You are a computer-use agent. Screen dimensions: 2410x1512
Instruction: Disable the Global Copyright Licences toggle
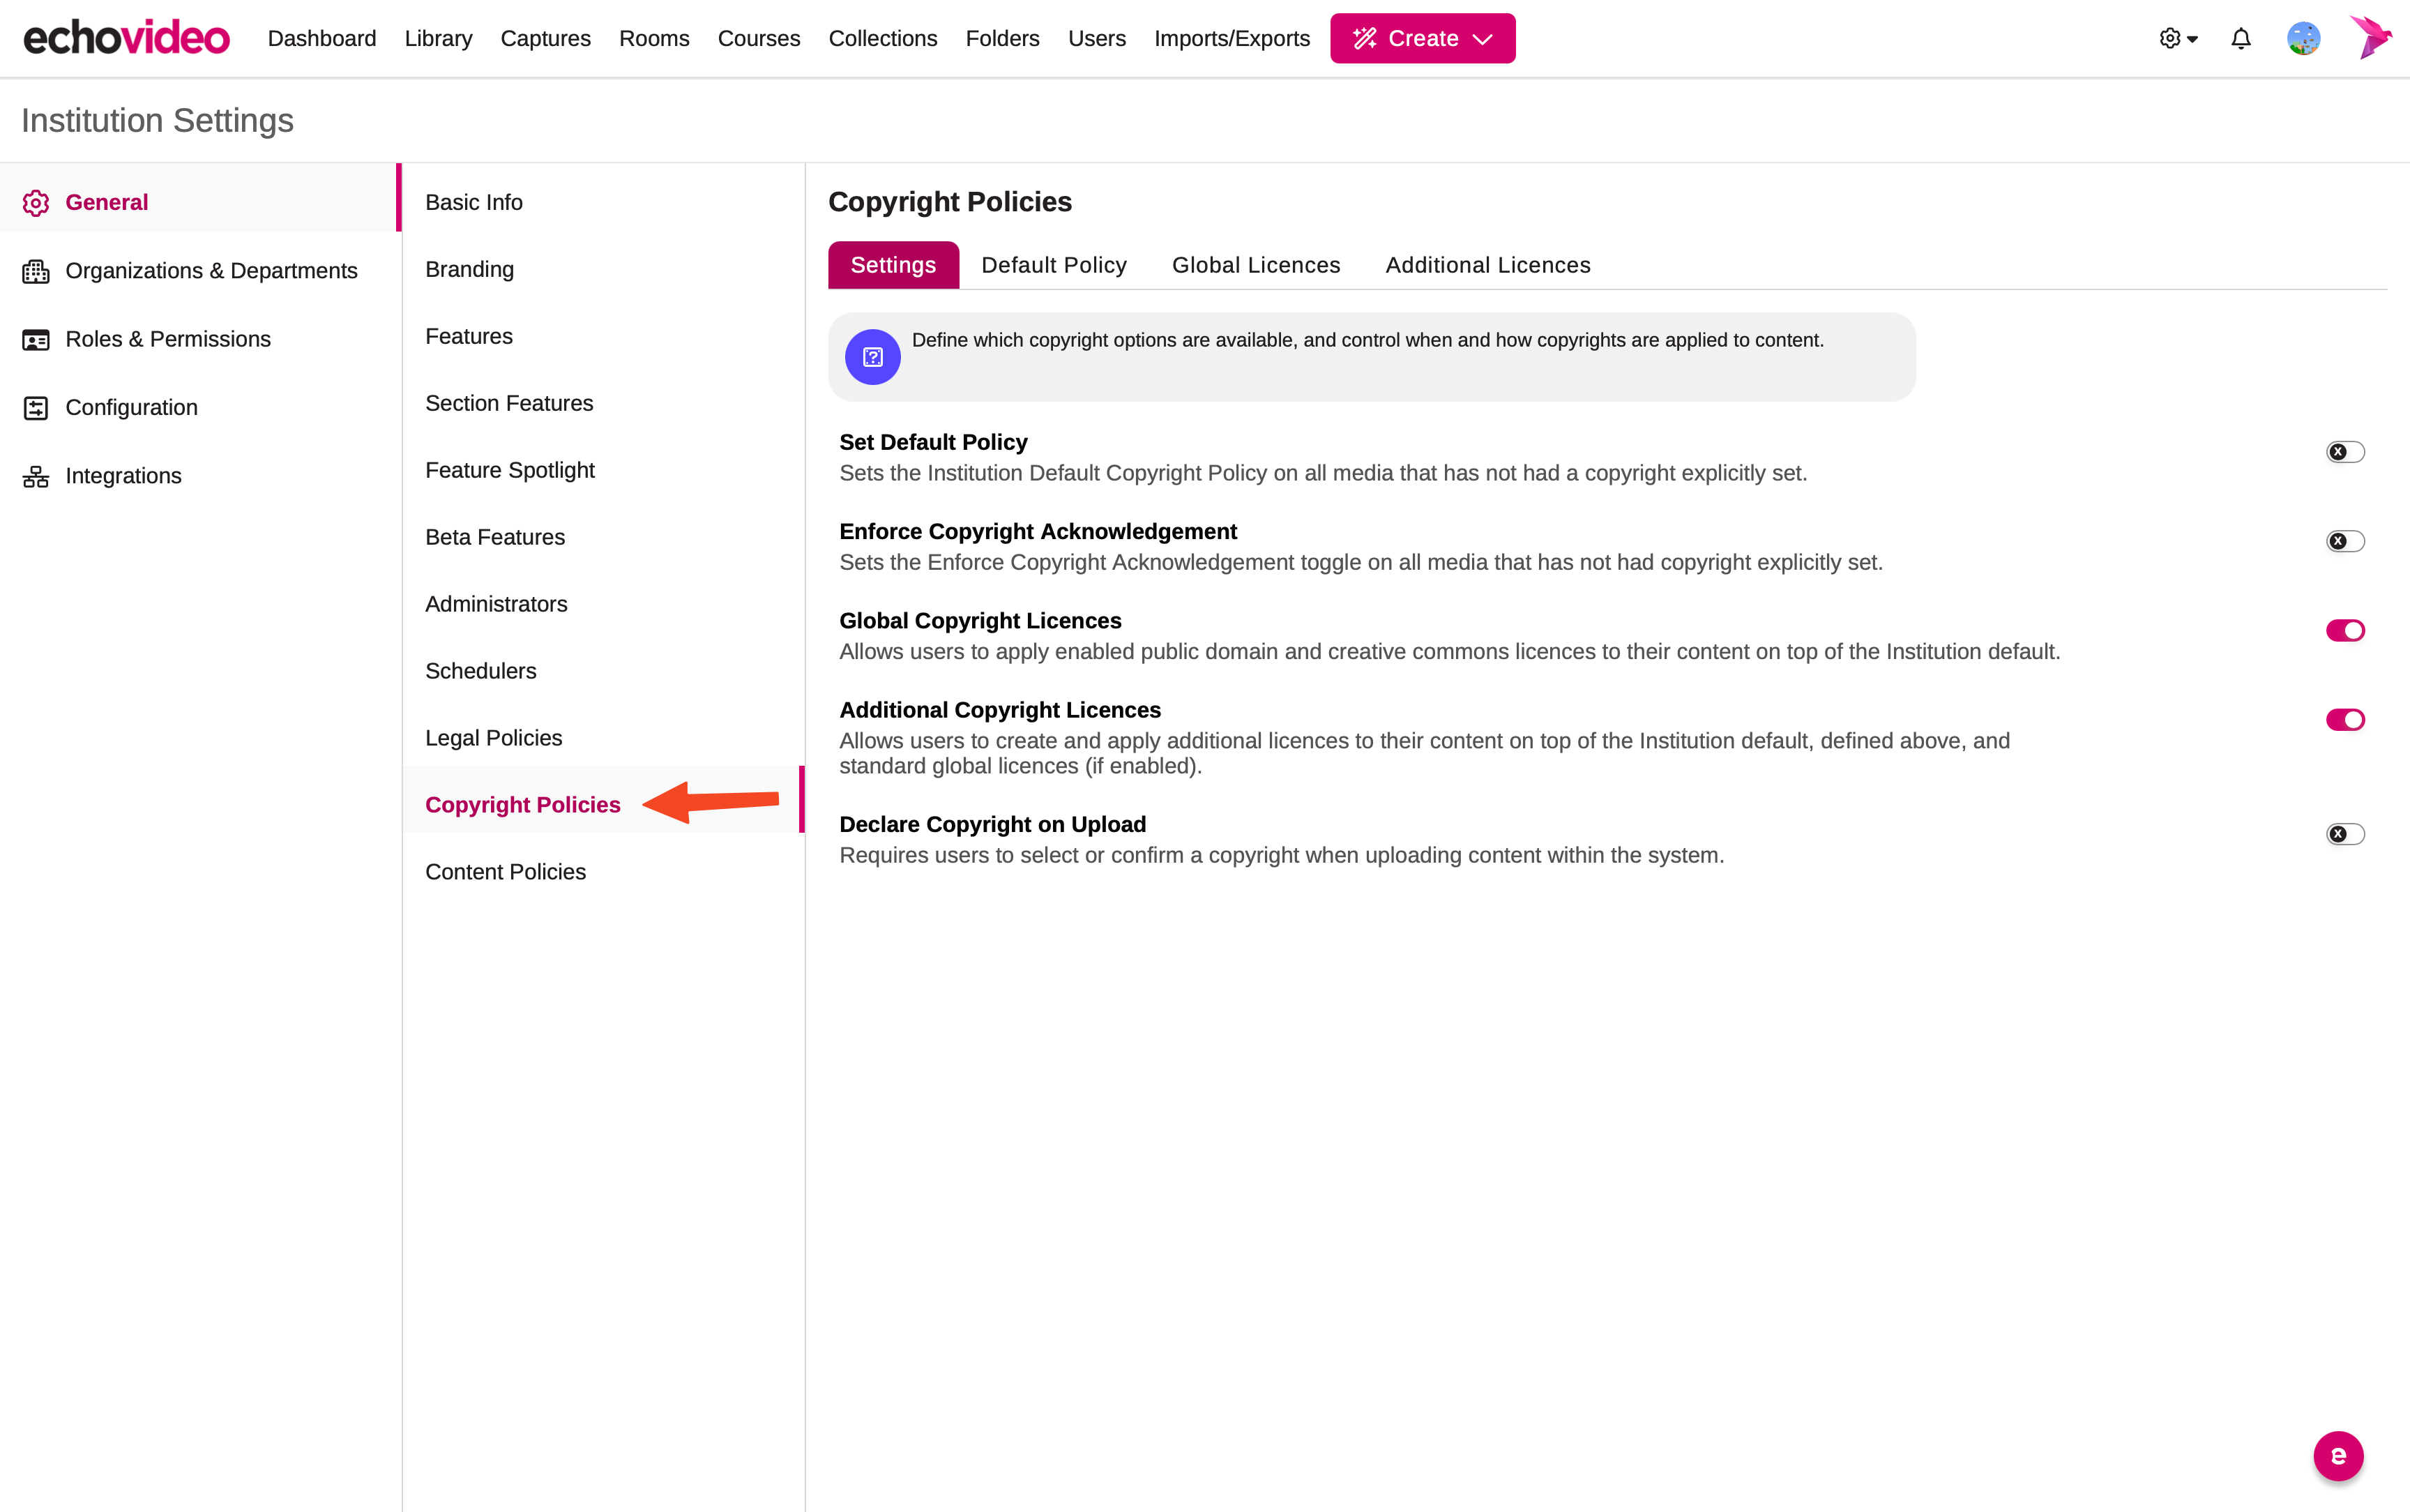point(2345,630)
